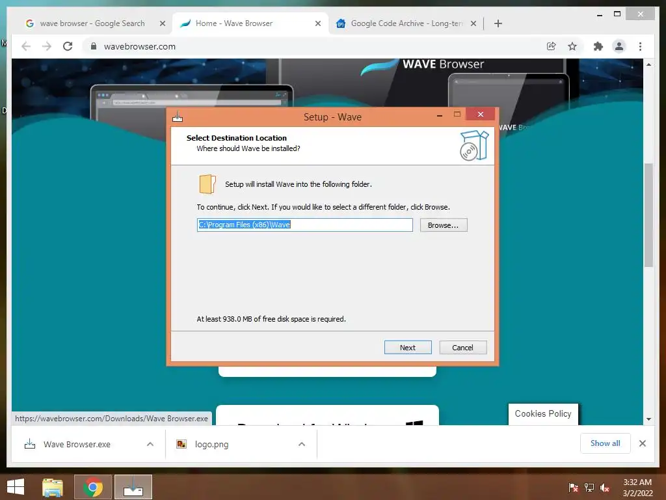Click the vertical scrollbar thumb
The width and height of the screenshot is (666, 500).
648,215
